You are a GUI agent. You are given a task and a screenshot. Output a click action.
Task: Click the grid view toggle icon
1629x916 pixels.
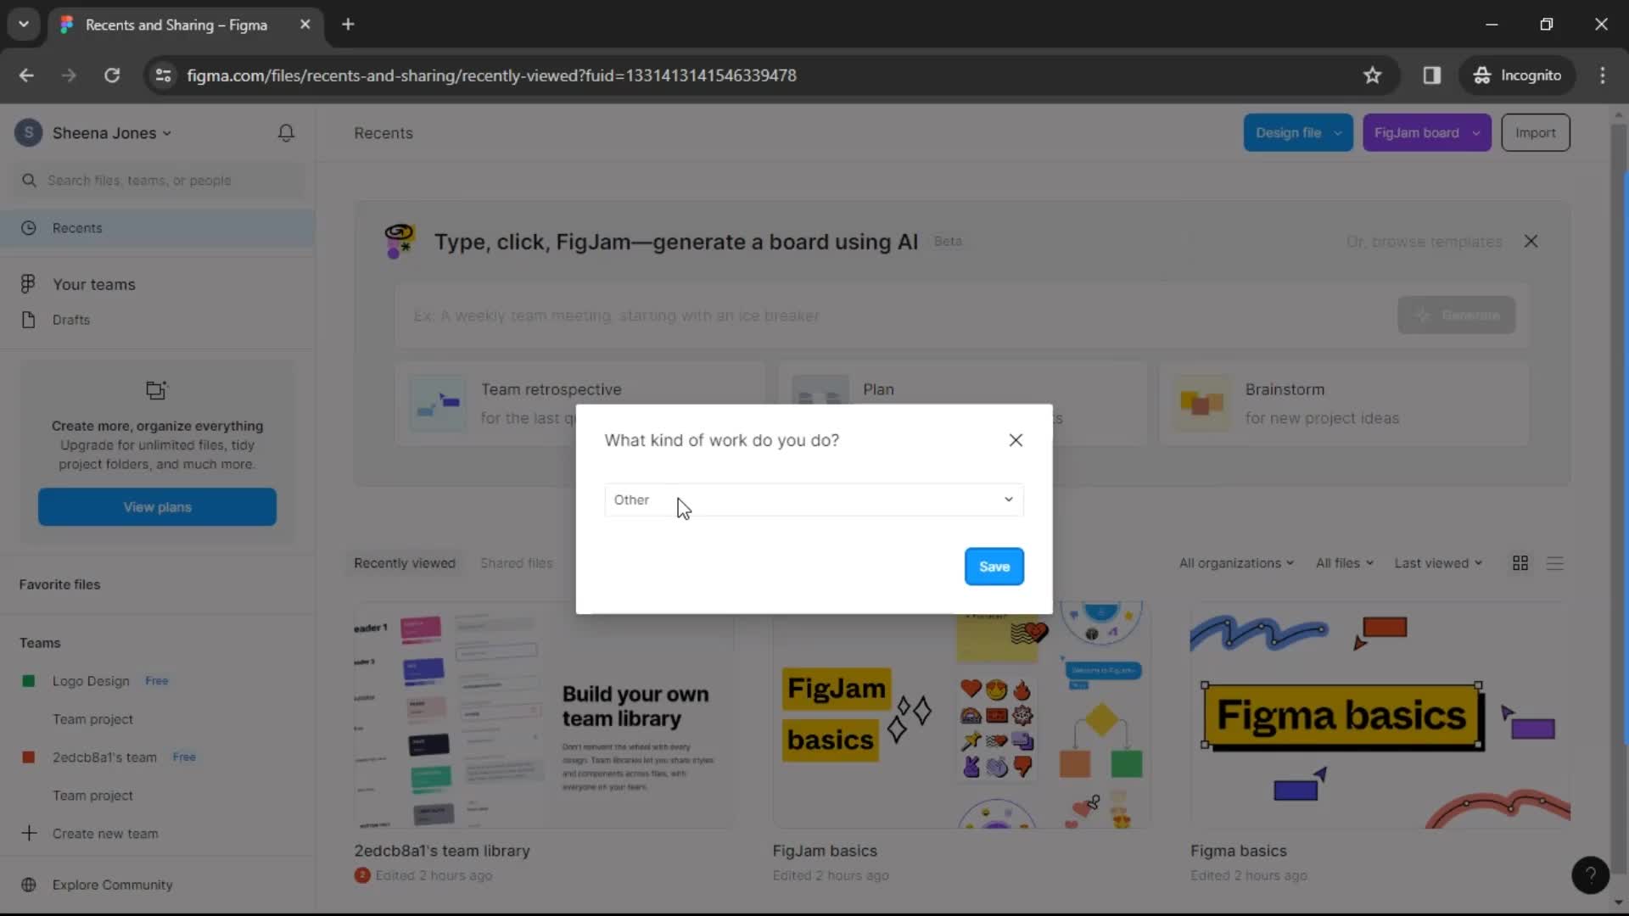coord(1520,562)
